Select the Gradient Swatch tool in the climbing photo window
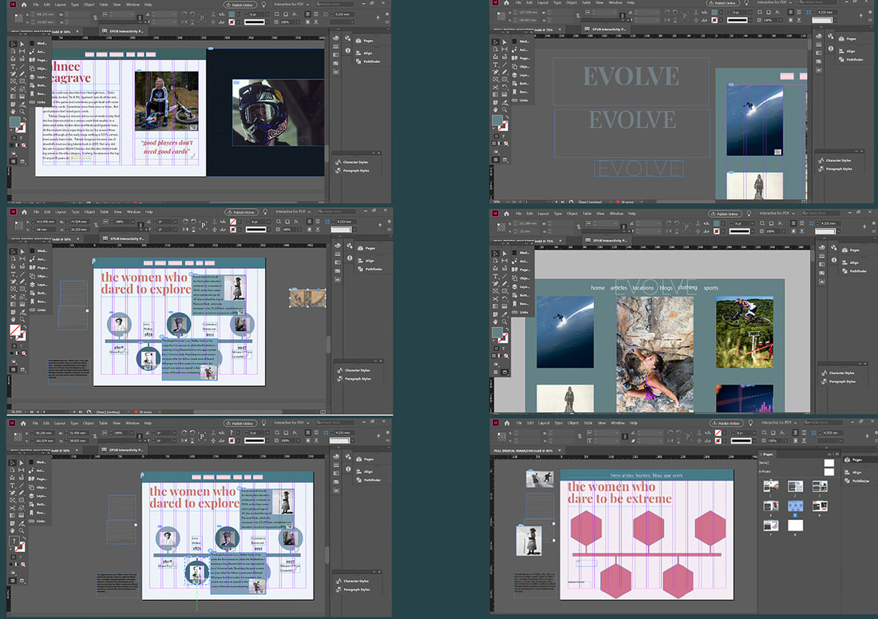The width and height of the screenshot is (878, 619). 496,306
